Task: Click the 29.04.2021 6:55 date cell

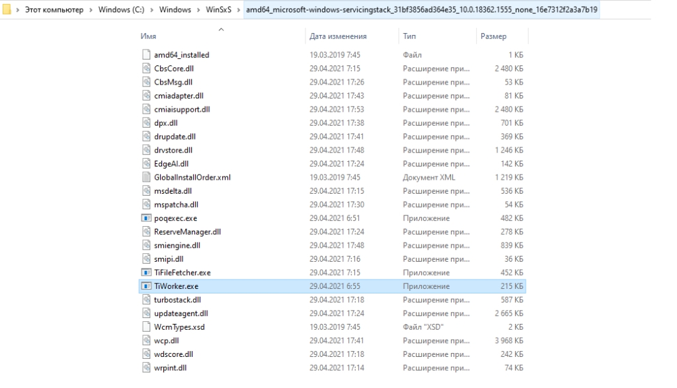Action: point(335,286)
